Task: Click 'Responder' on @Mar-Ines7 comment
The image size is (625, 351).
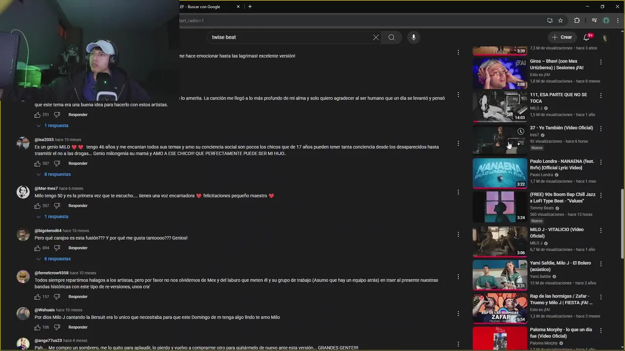Action: click(x=78, y=206)
